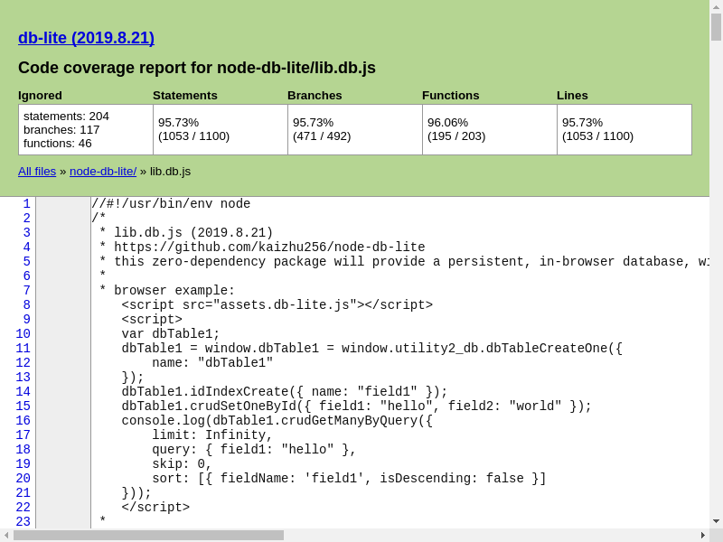Jump to line number 5 anchor
The image size is (723, 542).
coord(26,261)
